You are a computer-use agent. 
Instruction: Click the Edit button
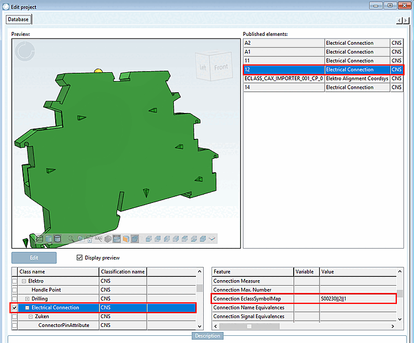point(34,258)
